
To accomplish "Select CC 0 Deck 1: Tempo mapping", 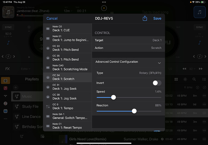I will pos(68,106).
